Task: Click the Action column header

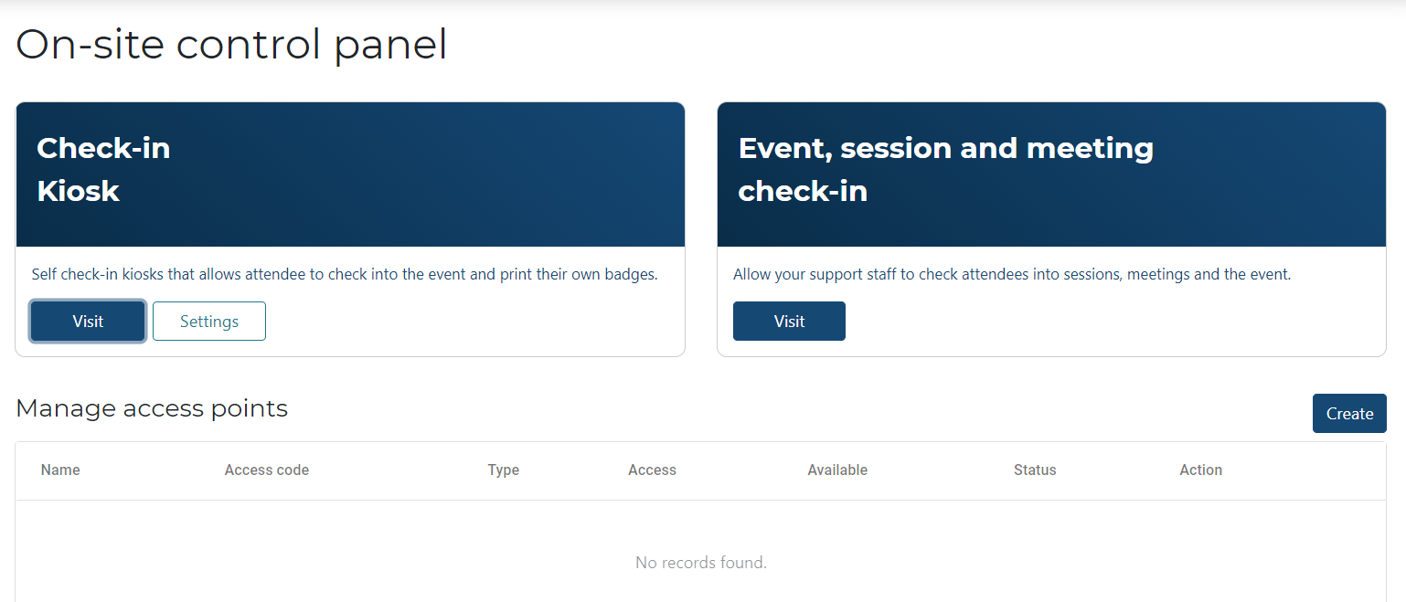Action: coord(1200,470)
